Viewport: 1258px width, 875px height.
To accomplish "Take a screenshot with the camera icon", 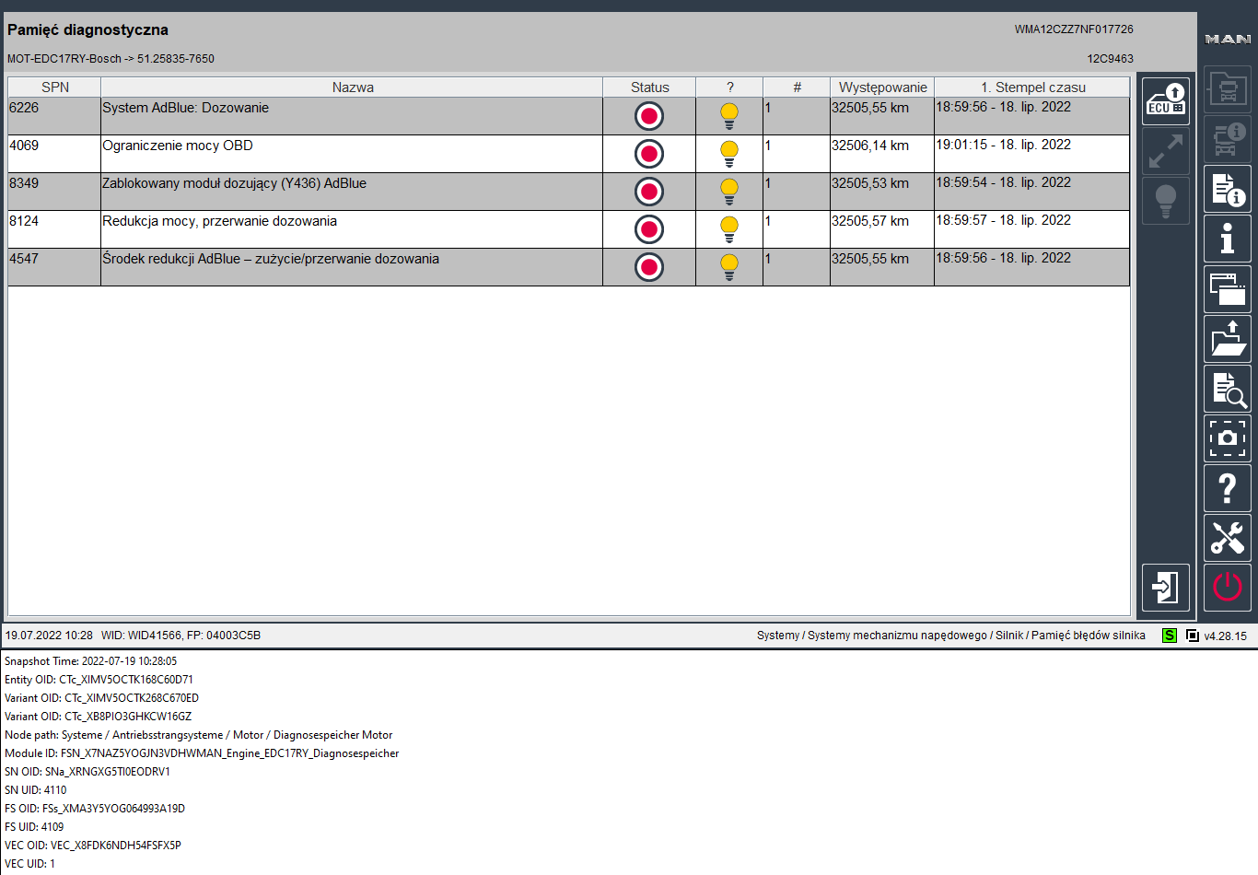I will pyautogui.click(x=1228, y=437).
